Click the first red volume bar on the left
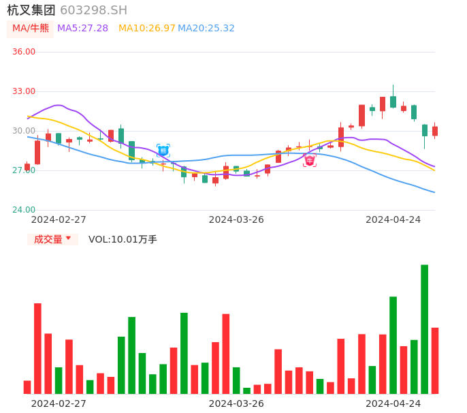 (x=27, y=387)
